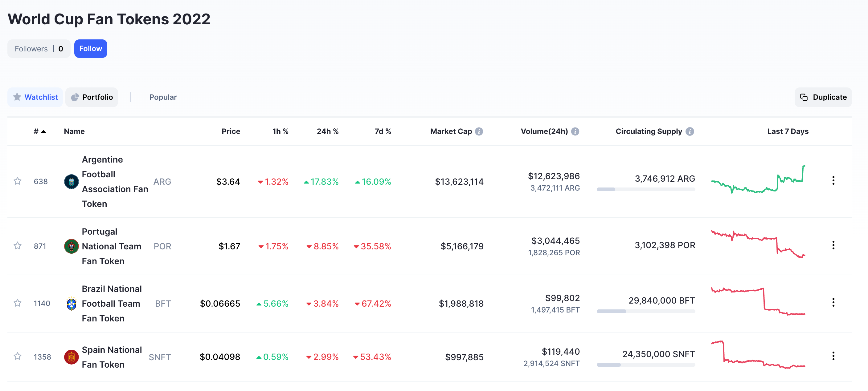
Task: Sort by the Name column header
Action: (x=74, y=131)
